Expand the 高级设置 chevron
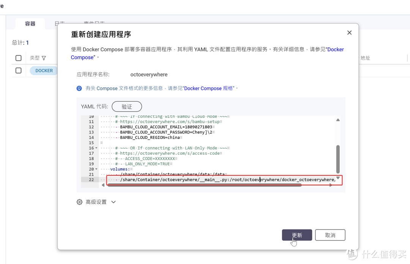The height and width of the screenshot is (264, 410). coord(114,202)
